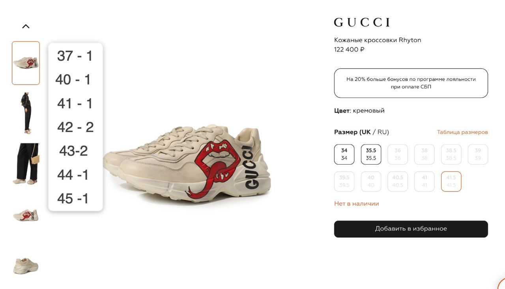Select the model full-body thumbnail

(26, 114)
